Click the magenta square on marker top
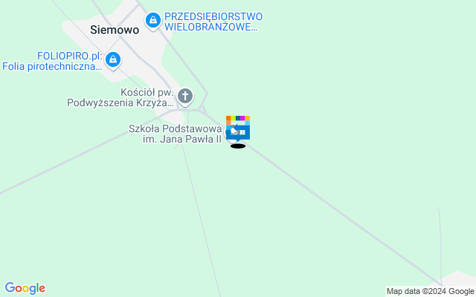Viewport: 476px width, 297px height. coord(242,118)
